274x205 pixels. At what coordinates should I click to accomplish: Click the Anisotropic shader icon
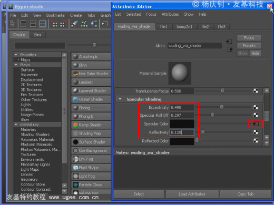[x=75, y=56]
